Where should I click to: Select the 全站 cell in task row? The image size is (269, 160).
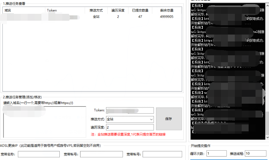96,17
